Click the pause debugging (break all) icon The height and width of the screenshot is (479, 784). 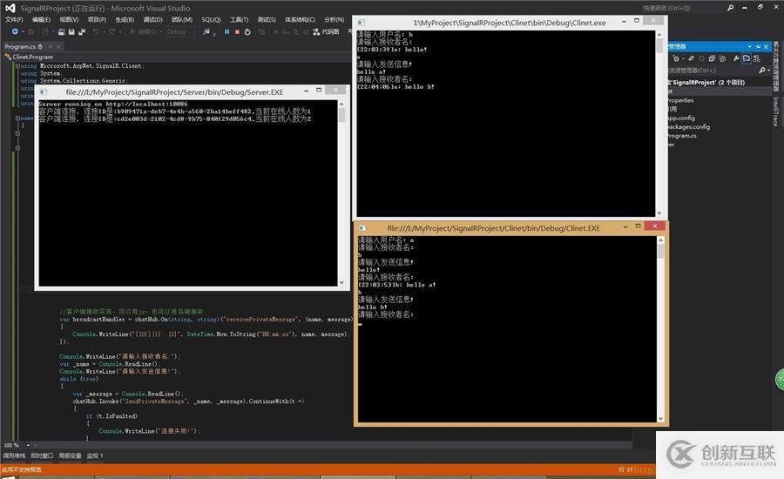[226, 31]
